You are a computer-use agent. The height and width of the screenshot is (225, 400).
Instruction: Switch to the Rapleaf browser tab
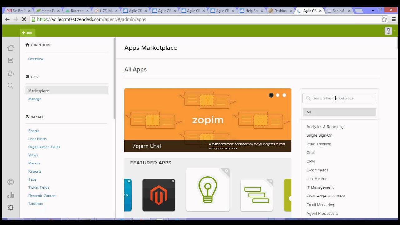tap(339, 11)
